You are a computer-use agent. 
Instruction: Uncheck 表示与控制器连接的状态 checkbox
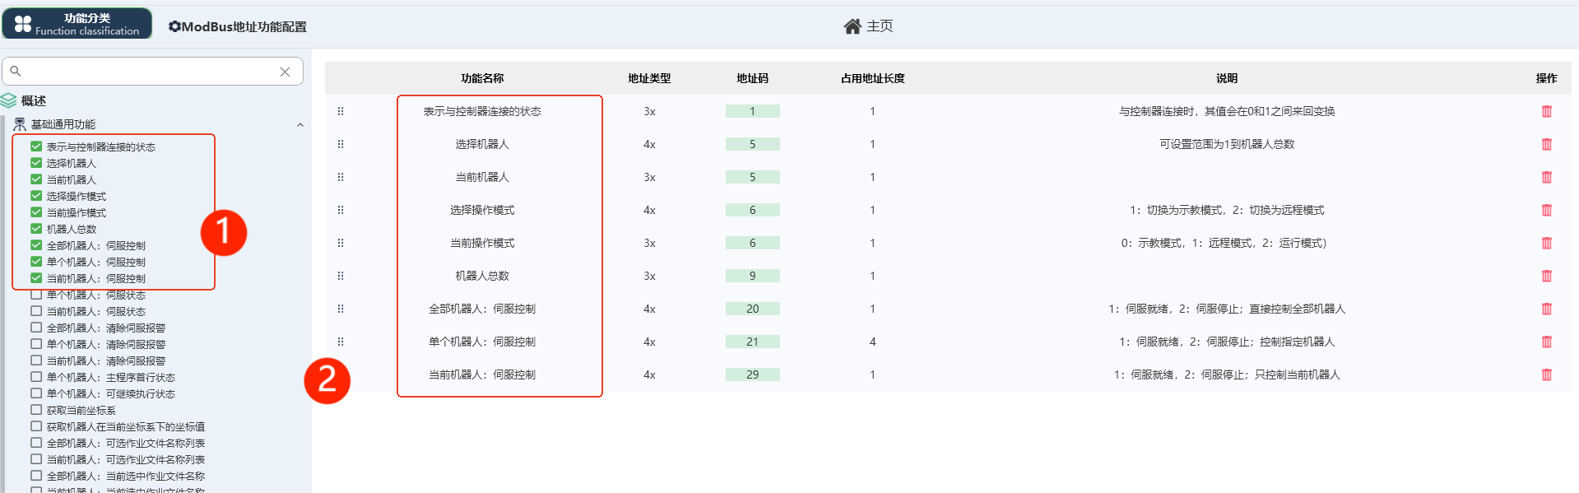coord(36,147)
